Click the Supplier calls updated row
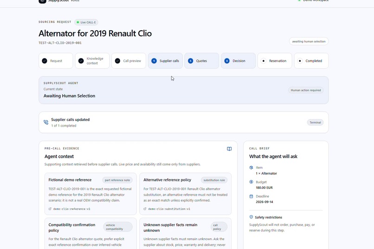 tap(183, 122)
